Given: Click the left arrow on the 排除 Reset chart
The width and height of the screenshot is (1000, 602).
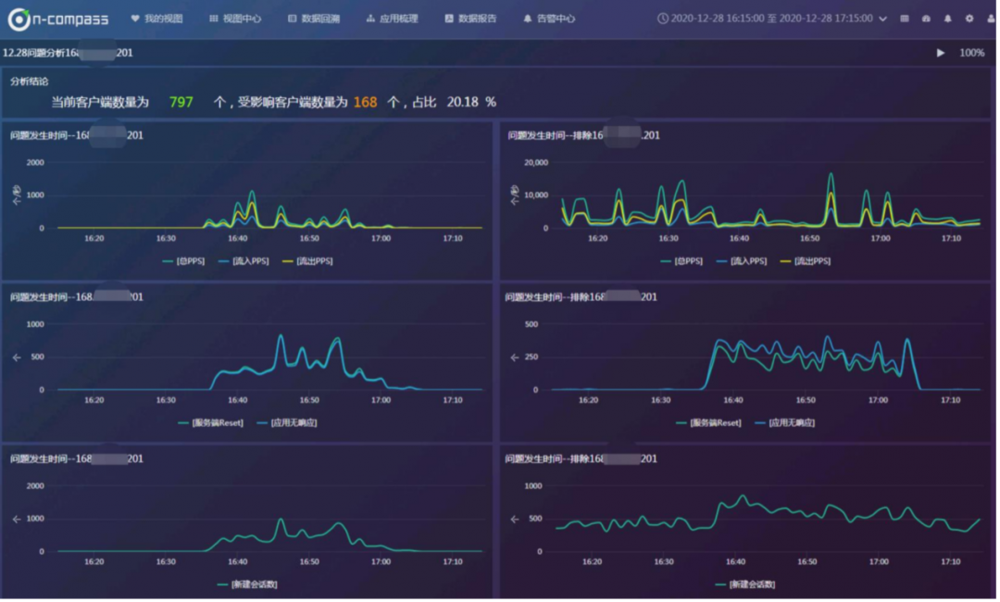Looking at the screenshot, I should 513,357.
